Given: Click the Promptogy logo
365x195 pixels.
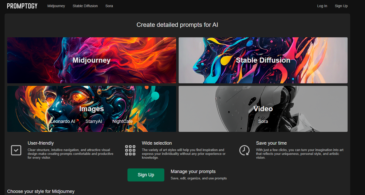Looking at the screenshot, I should 22,6.
